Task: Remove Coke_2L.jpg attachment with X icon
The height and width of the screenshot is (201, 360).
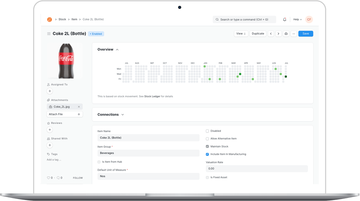Action: (x=79, y=107)
